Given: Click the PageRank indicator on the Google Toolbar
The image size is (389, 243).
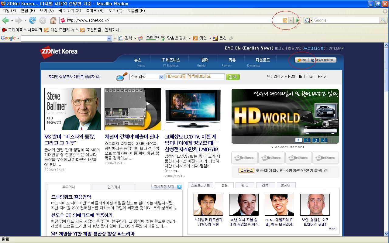Looking at the screenshot, I should (x=152, y=38).
